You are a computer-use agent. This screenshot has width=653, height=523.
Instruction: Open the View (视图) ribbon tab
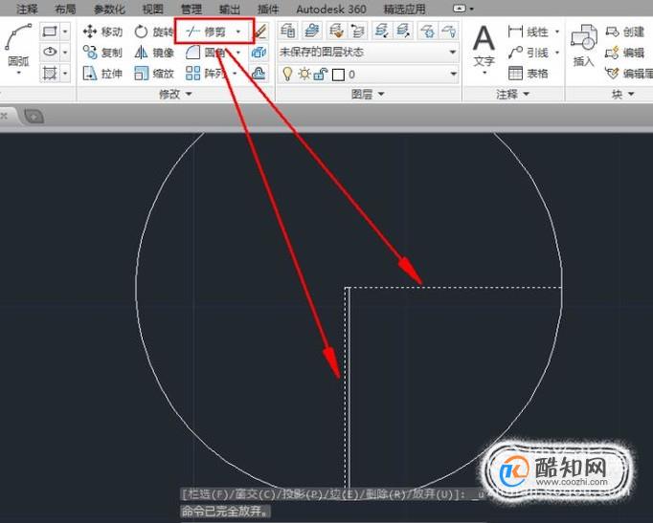point(152,9)
